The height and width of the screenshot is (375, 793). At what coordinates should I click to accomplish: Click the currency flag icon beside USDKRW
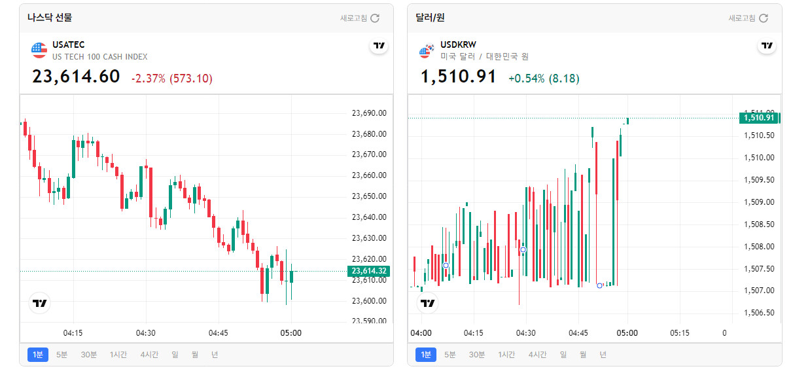tap(428, 50)
